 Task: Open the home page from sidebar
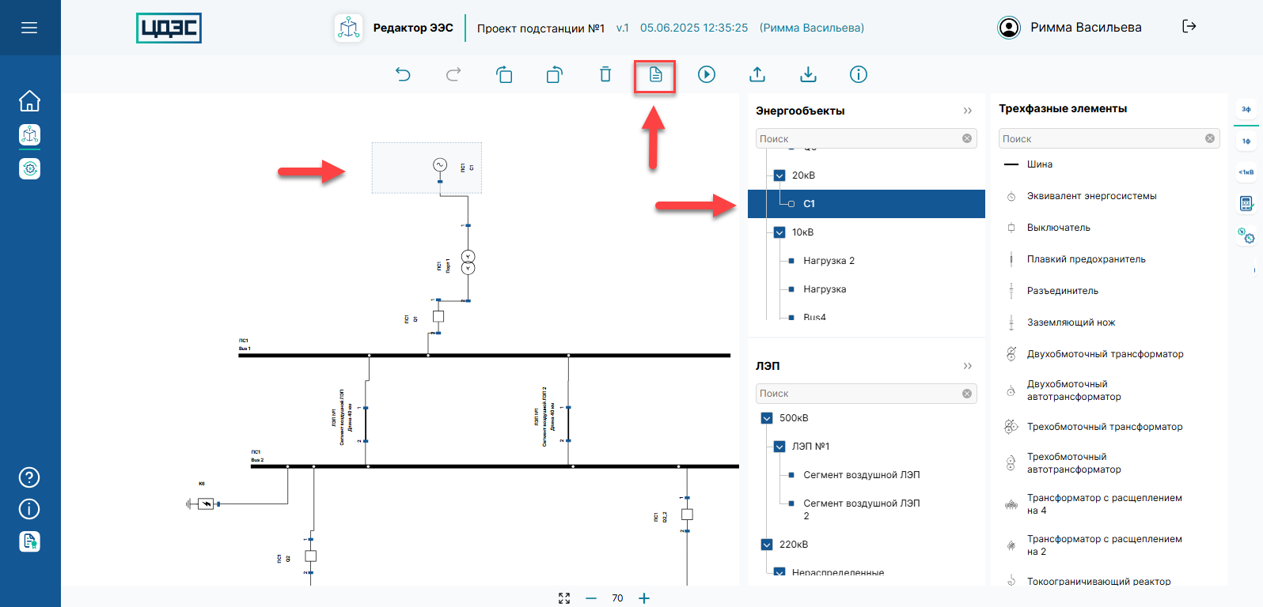29,101
